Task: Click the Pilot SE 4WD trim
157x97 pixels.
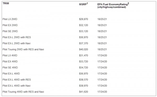Action: point(10,67)
